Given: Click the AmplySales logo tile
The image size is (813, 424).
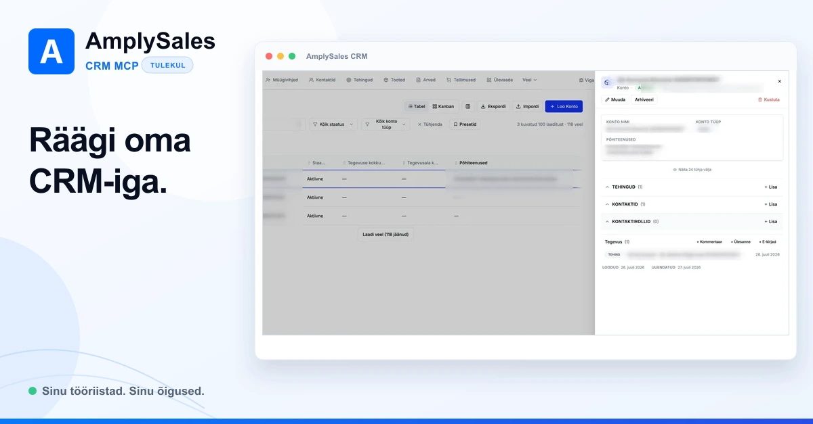Looking at the screenshot, I should click(x=51, y=51).
